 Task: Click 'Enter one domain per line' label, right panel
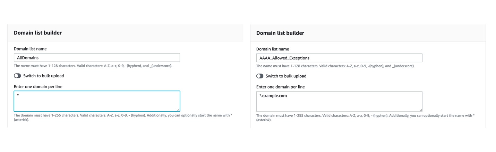pyautogui.click(x=281, y=87)
